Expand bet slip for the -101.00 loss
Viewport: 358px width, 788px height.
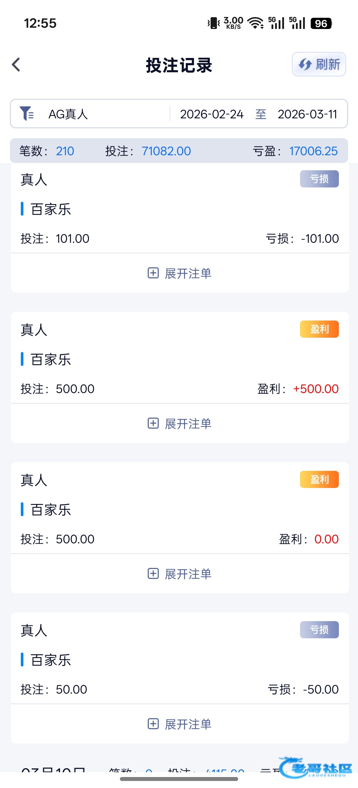pyautogui.click(x=187, y=273)
